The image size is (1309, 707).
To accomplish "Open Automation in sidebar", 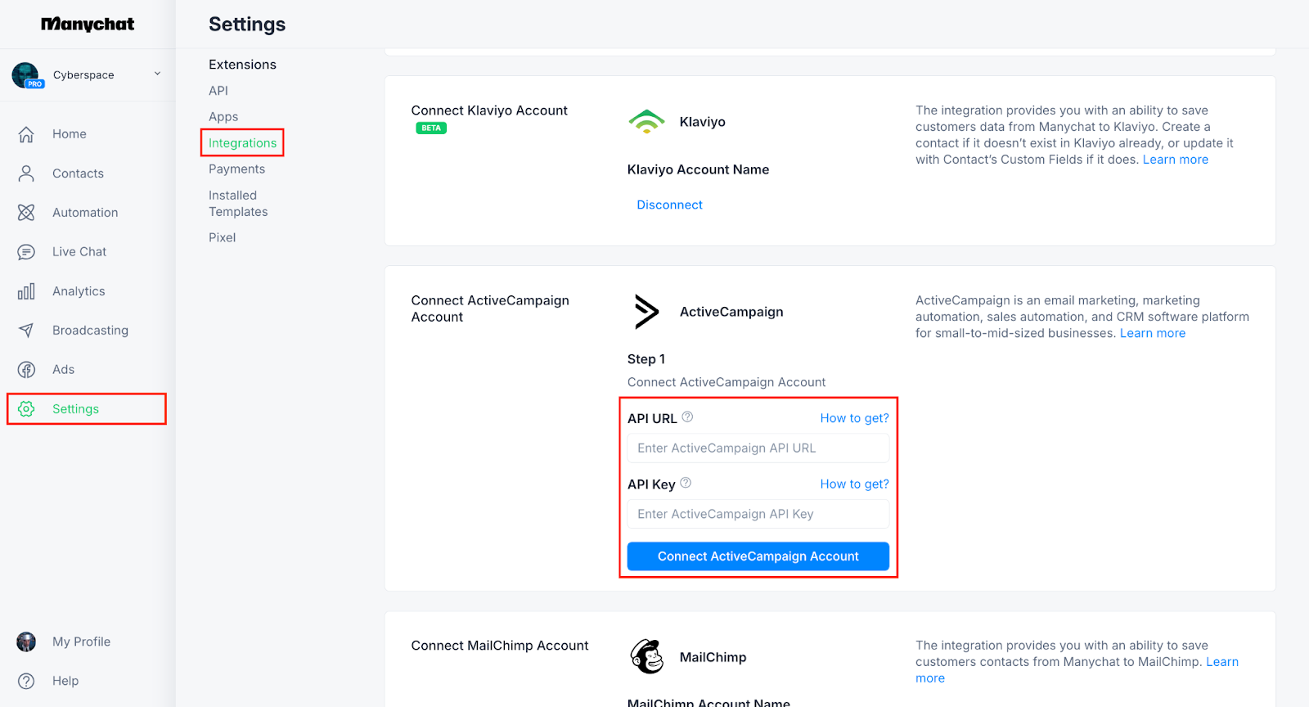I will 85,213.
